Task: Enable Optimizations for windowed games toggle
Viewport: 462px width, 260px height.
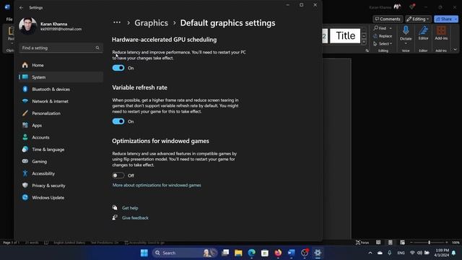Action: (118, 175)
